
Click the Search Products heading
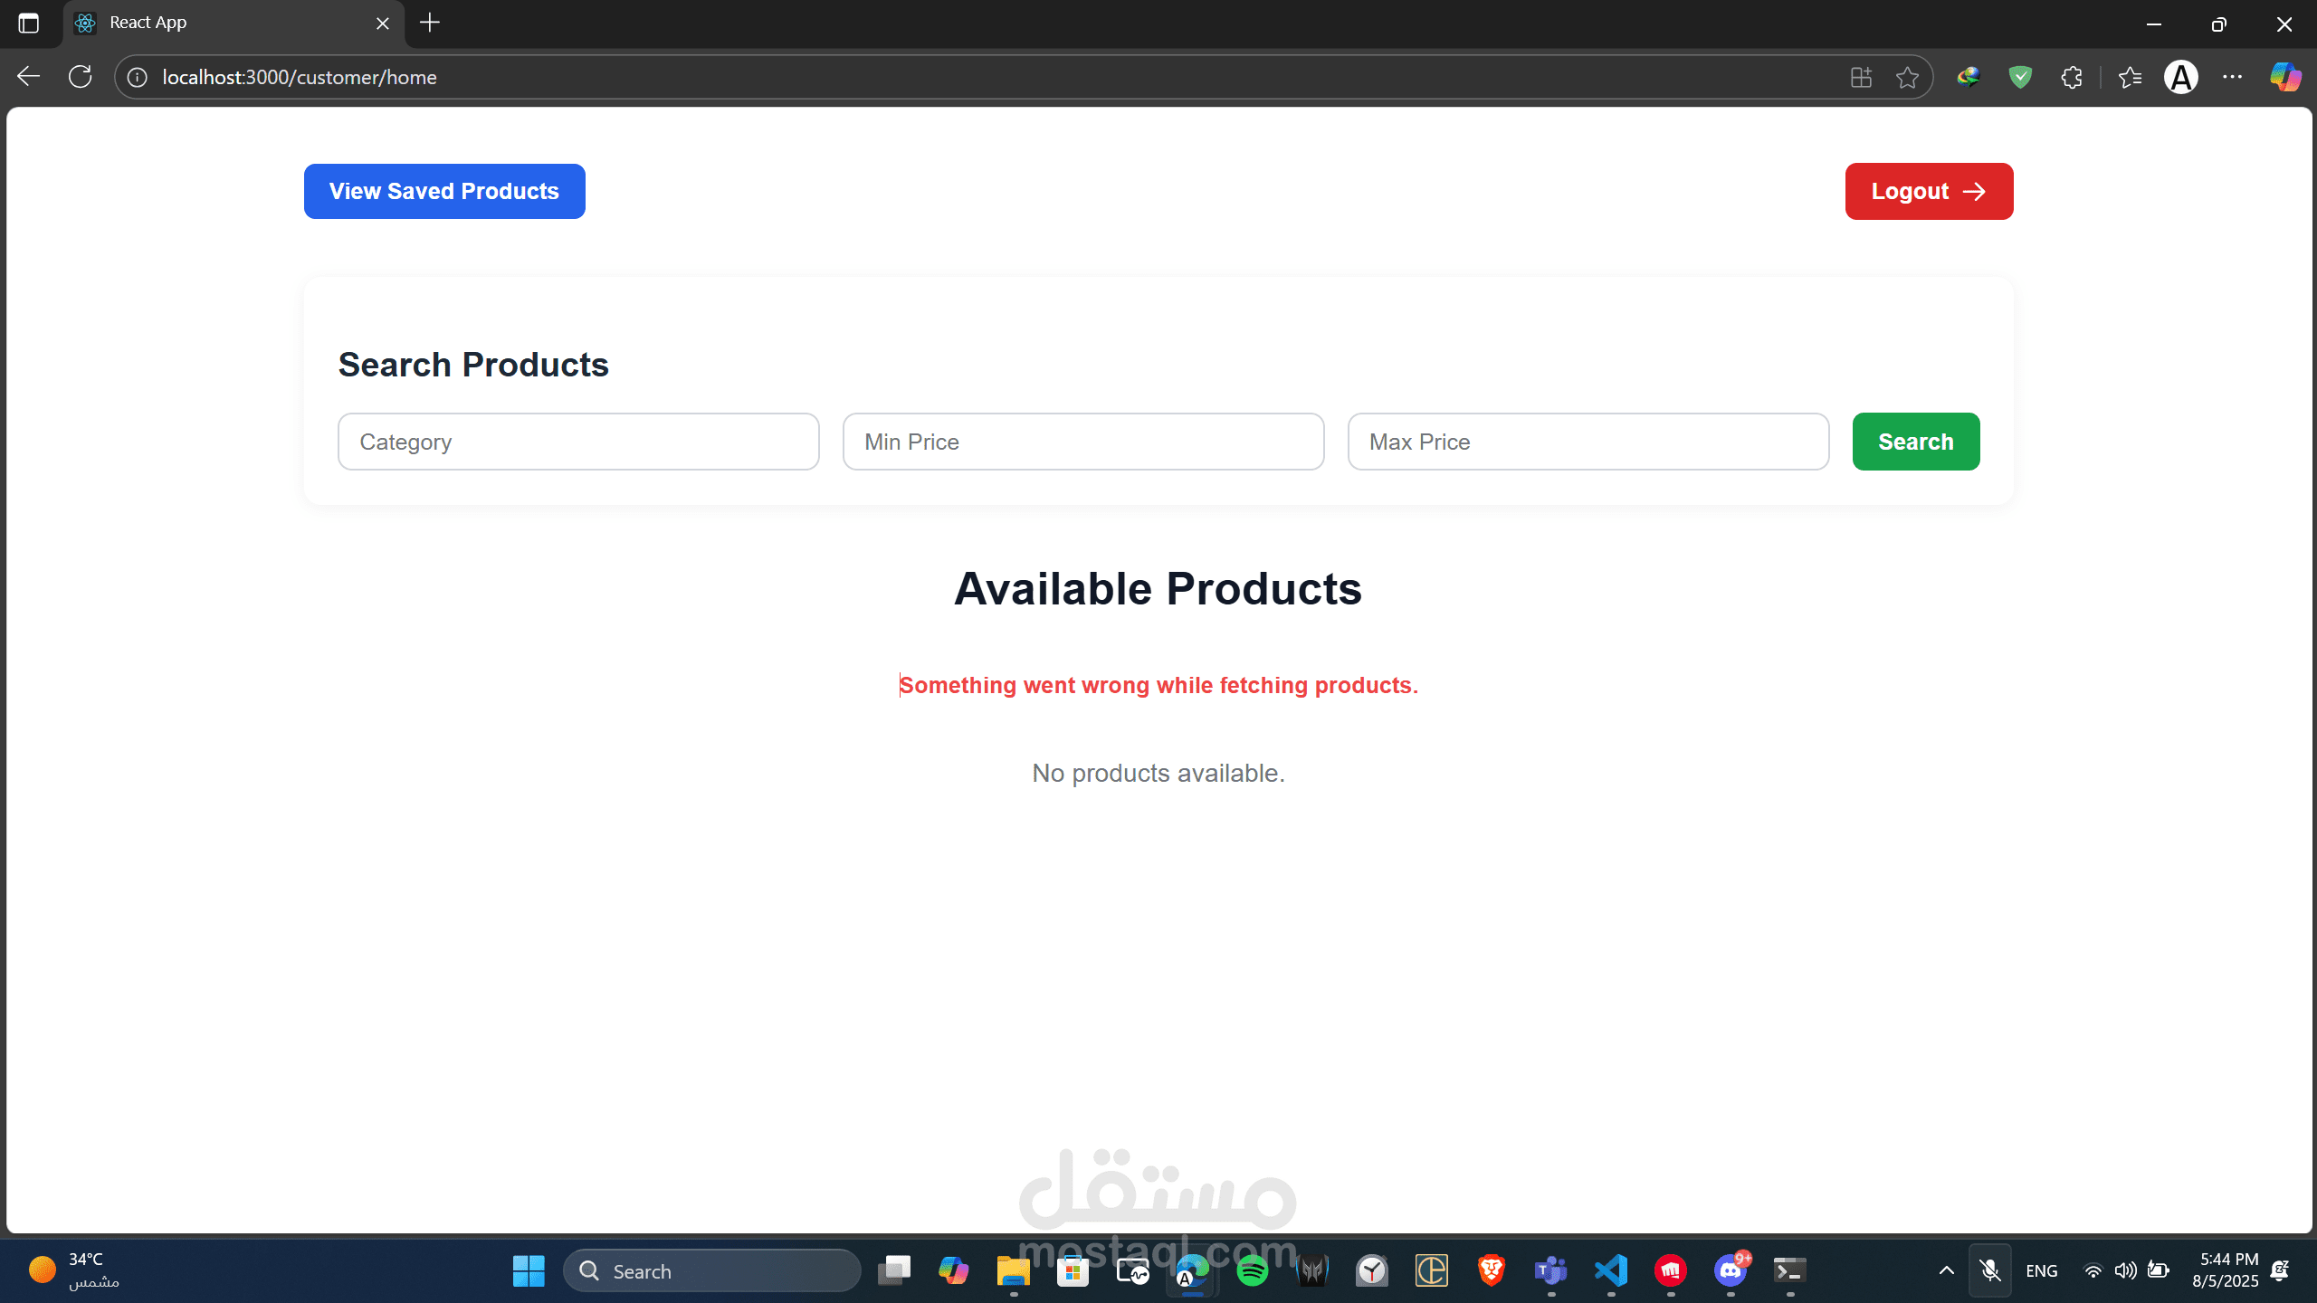473,365
